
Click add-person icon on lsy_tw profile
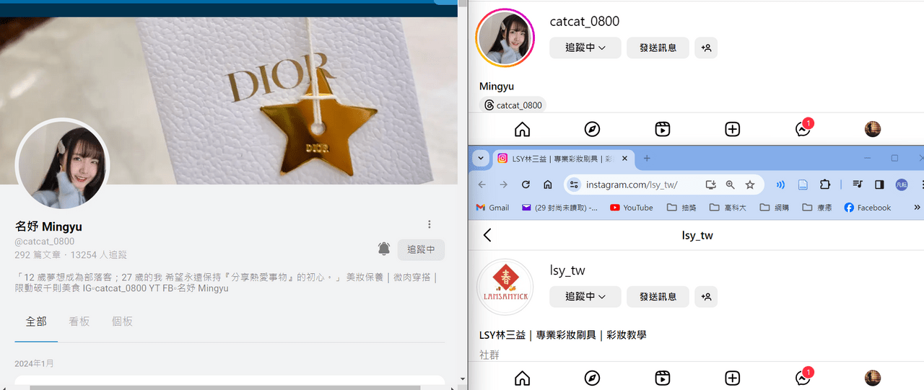pos(706,296)
